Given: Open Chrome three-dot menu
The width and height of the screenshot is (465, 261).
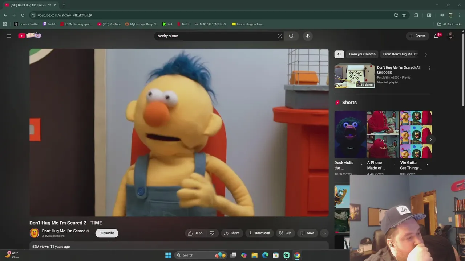Looking at the screenshot, I should (x=459, y=15).
